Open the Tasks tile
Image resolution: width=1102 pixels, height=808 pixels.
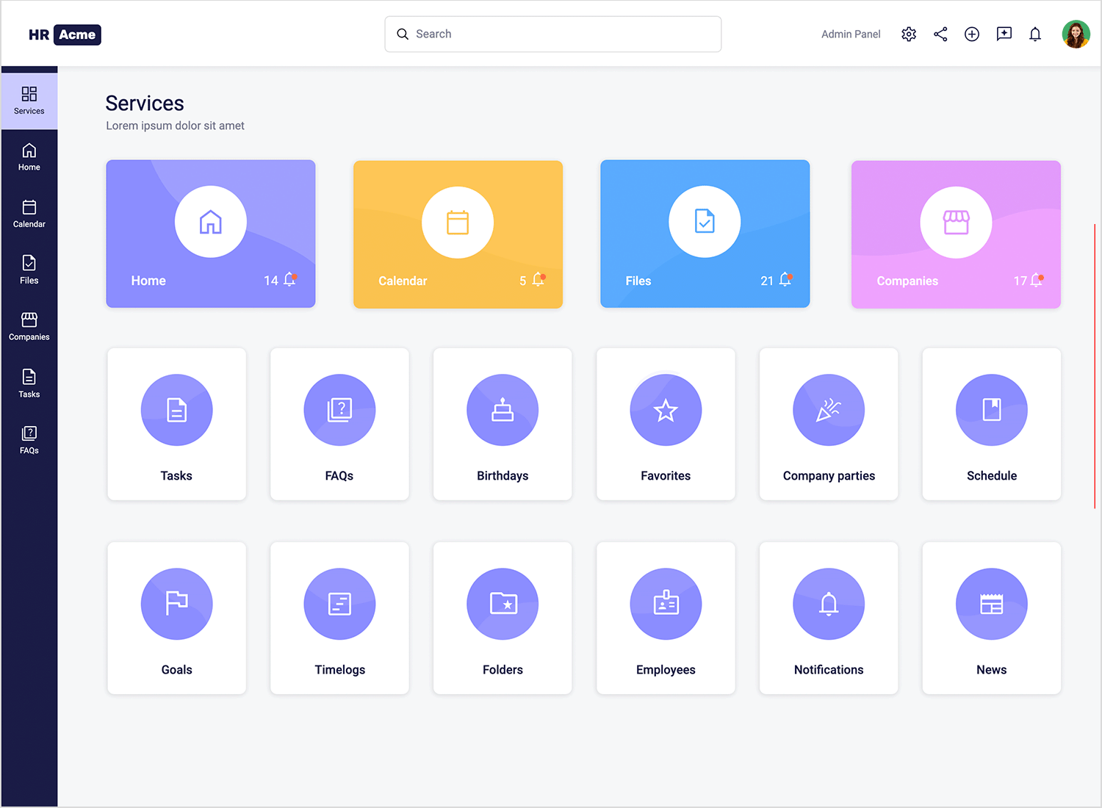point(176,424)
